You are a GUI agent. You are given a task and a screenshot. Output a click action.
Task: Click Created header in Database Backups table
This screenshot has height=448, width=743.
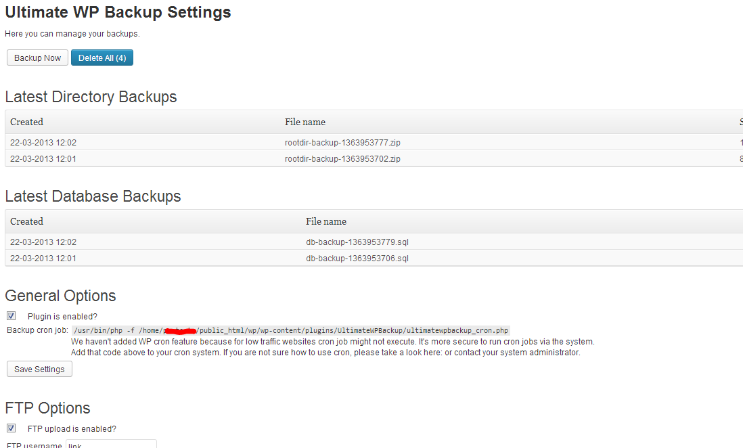coord(26,221)
